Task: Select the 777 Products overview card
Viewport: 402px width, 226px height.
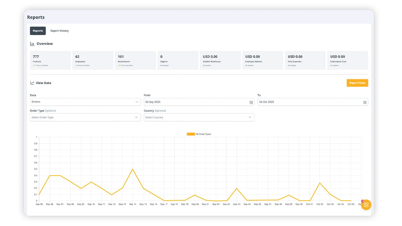Action: pyautogui.click(x=50, y=60)
